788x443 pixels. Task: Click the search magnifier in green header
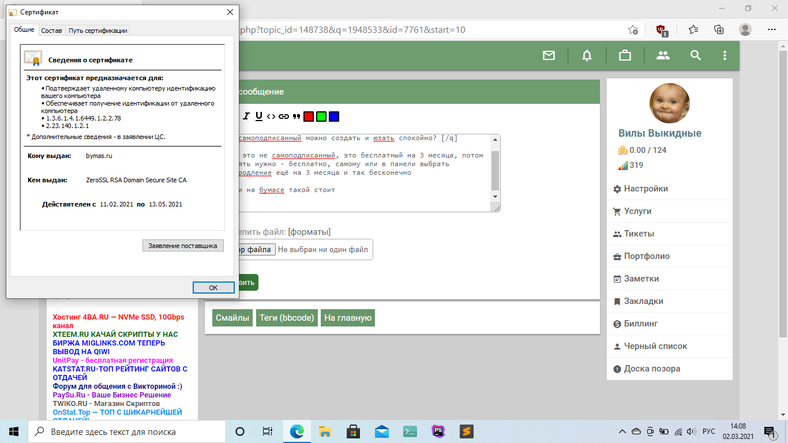pos(696,55)
